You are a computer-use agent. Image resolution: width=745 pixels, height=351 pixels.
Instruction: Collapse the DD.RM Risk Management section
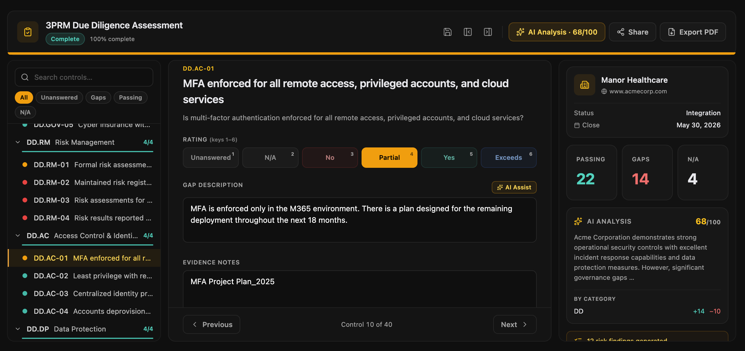click(x=18, y=142)
